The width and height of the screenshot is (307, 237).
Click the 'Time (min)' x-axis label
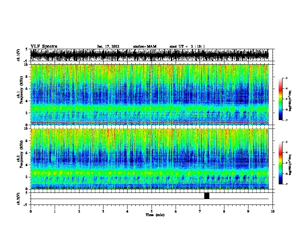point(155,215)
